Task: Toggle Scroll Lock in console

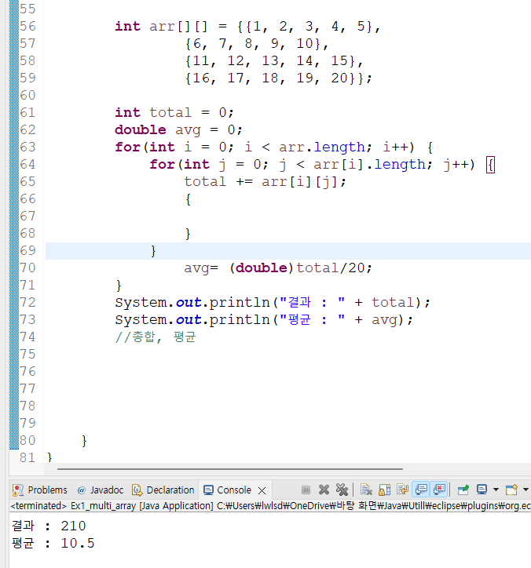Action: coord(384,490)
